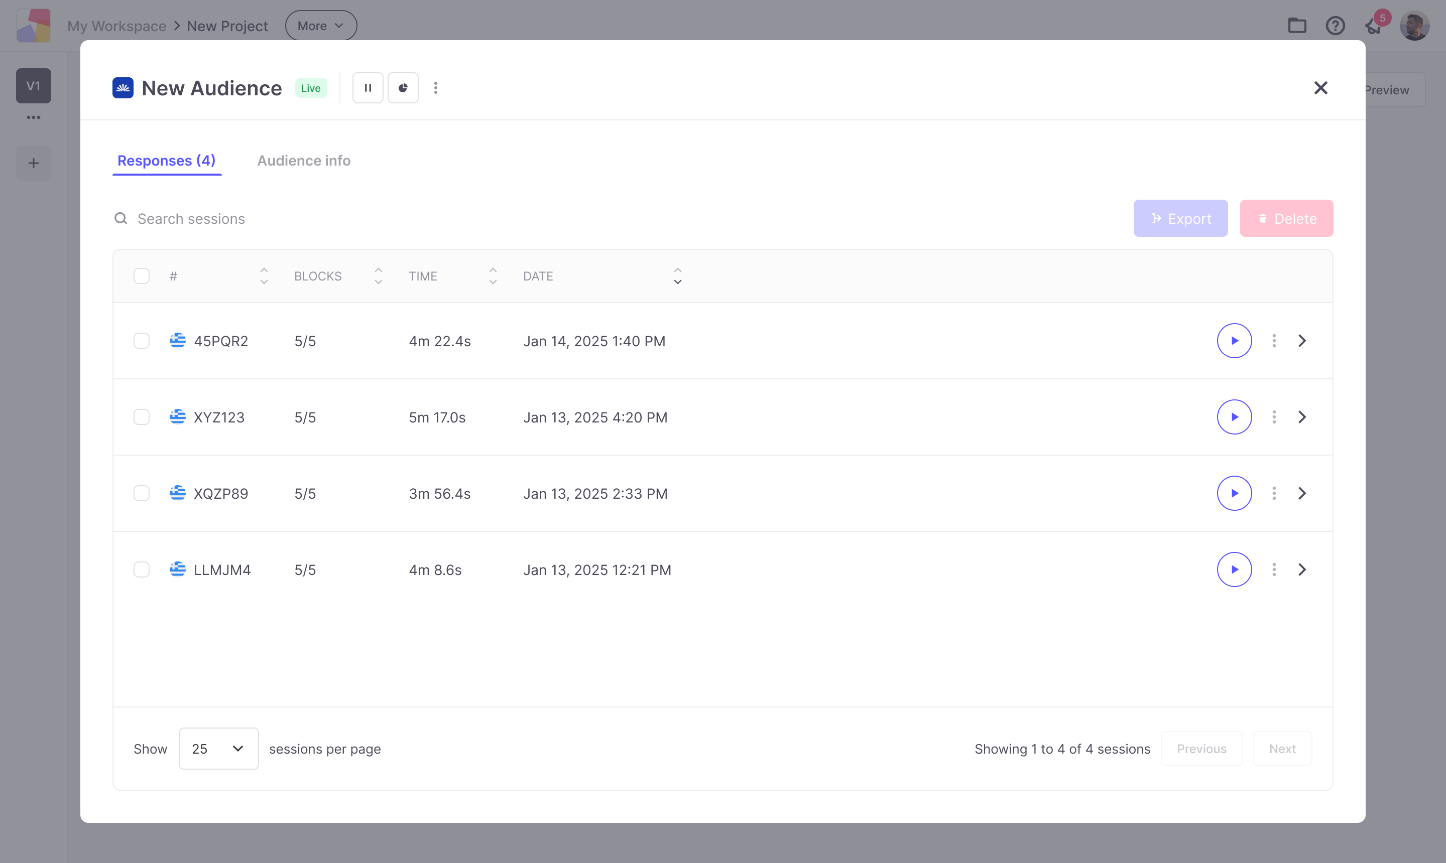Screen dimensions: 1446x863
Task: Open details of session LLMJM4 via chevron
Action: [1302, 569]
